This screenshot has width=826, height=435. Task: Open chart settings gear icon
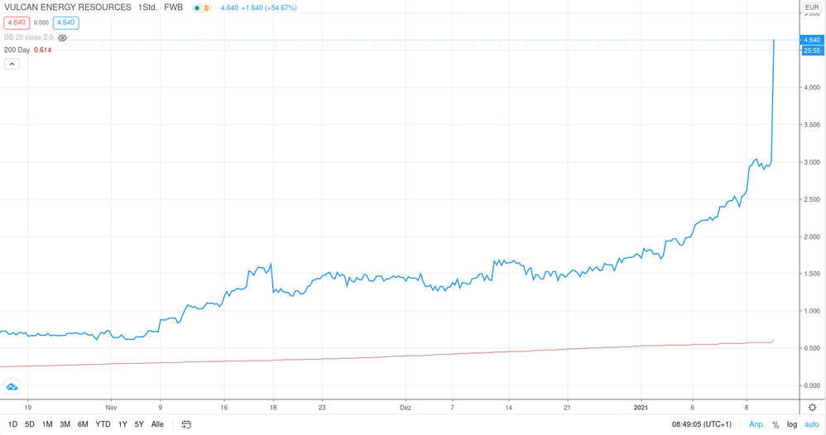[812, 408]
